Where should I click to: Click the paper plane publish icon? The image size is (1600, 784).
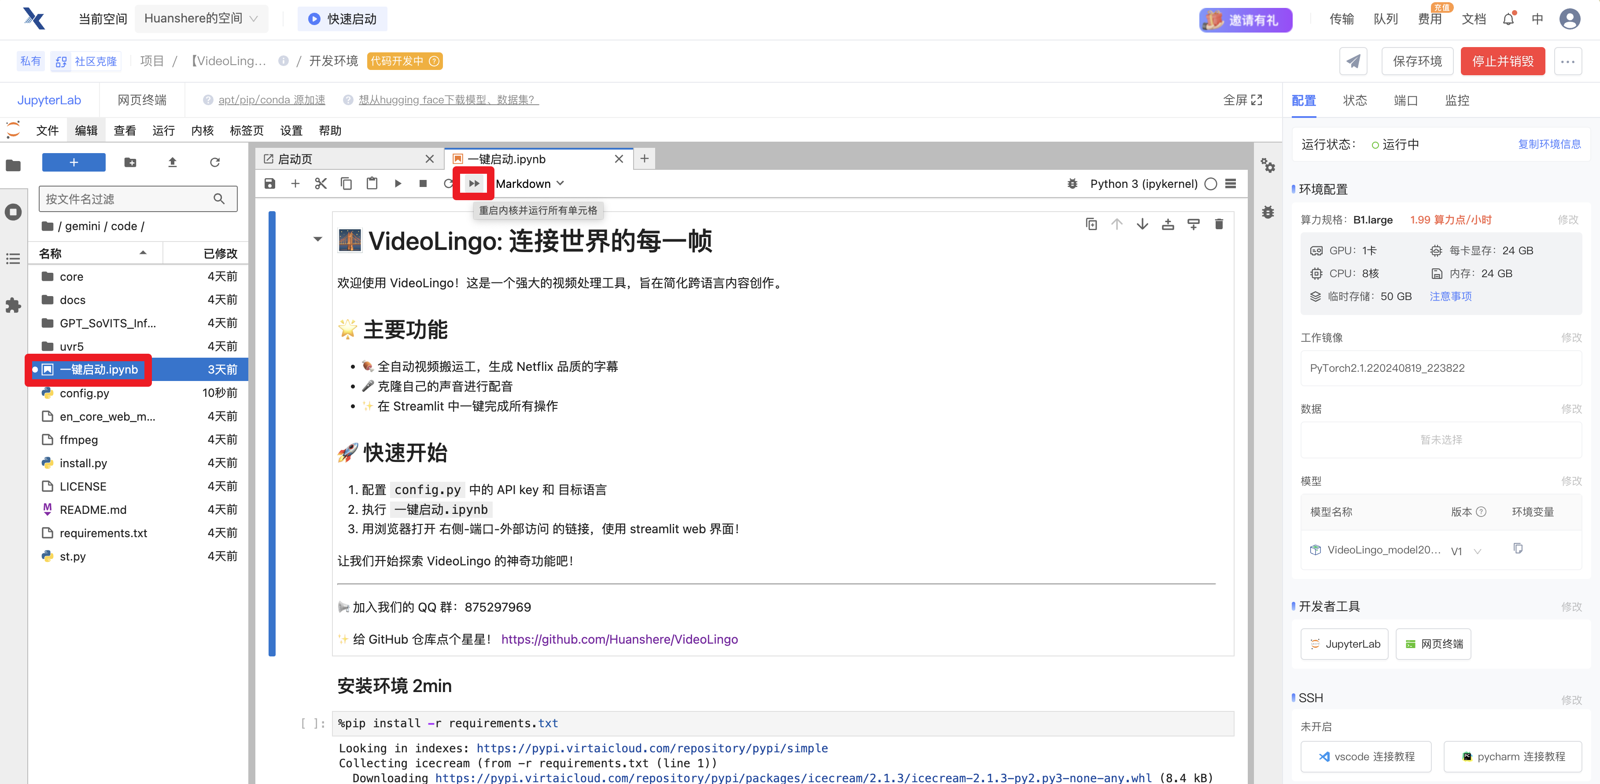coord(1353,61)
